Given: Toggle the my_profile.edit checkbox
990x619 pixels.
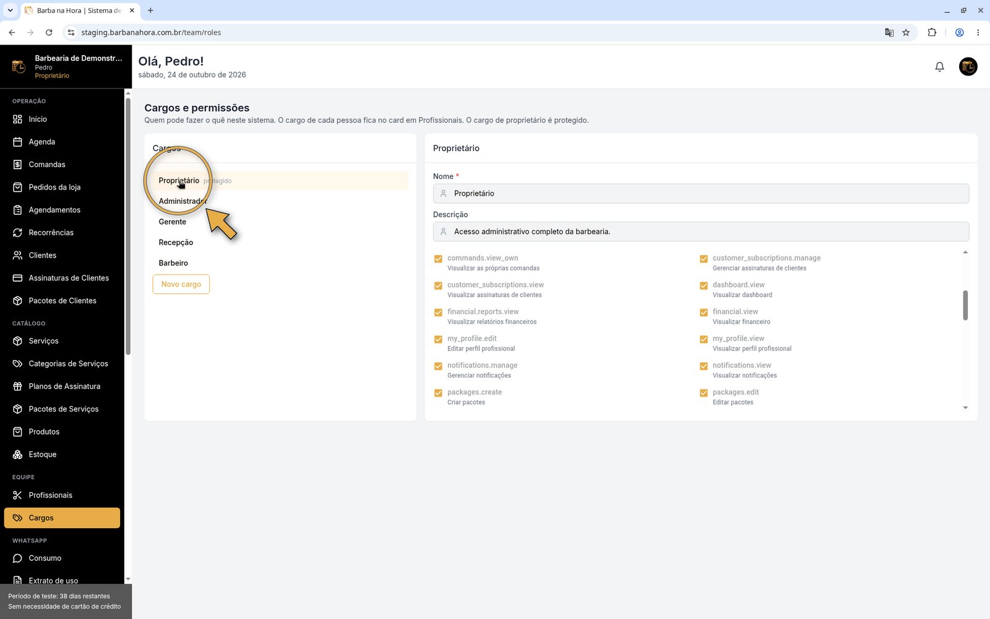Looking at the screenshot, I should [438, 339].
